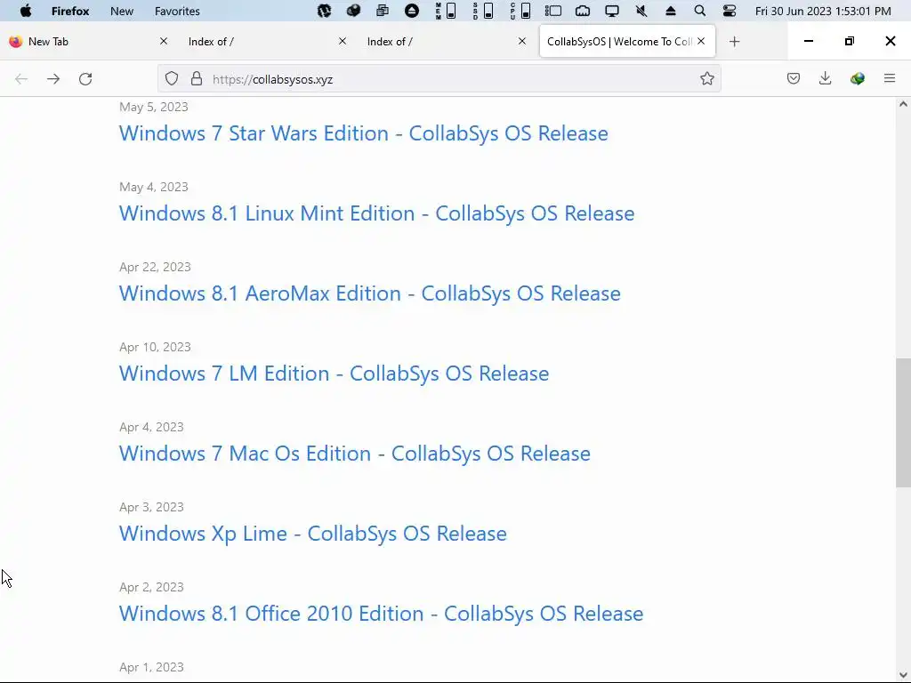Open Windows 8.1 Linux Mint Edition release link
911x683 pixels.
click(376, 213)
